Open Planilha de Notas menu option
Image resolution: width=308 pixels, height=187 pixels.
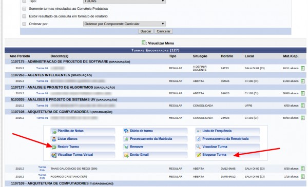point(83,131)
